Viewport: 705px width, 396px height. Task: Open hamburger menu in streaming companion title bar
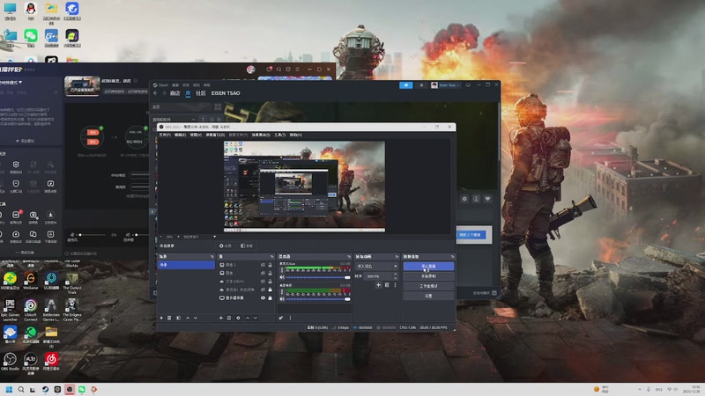coord(297,70)
